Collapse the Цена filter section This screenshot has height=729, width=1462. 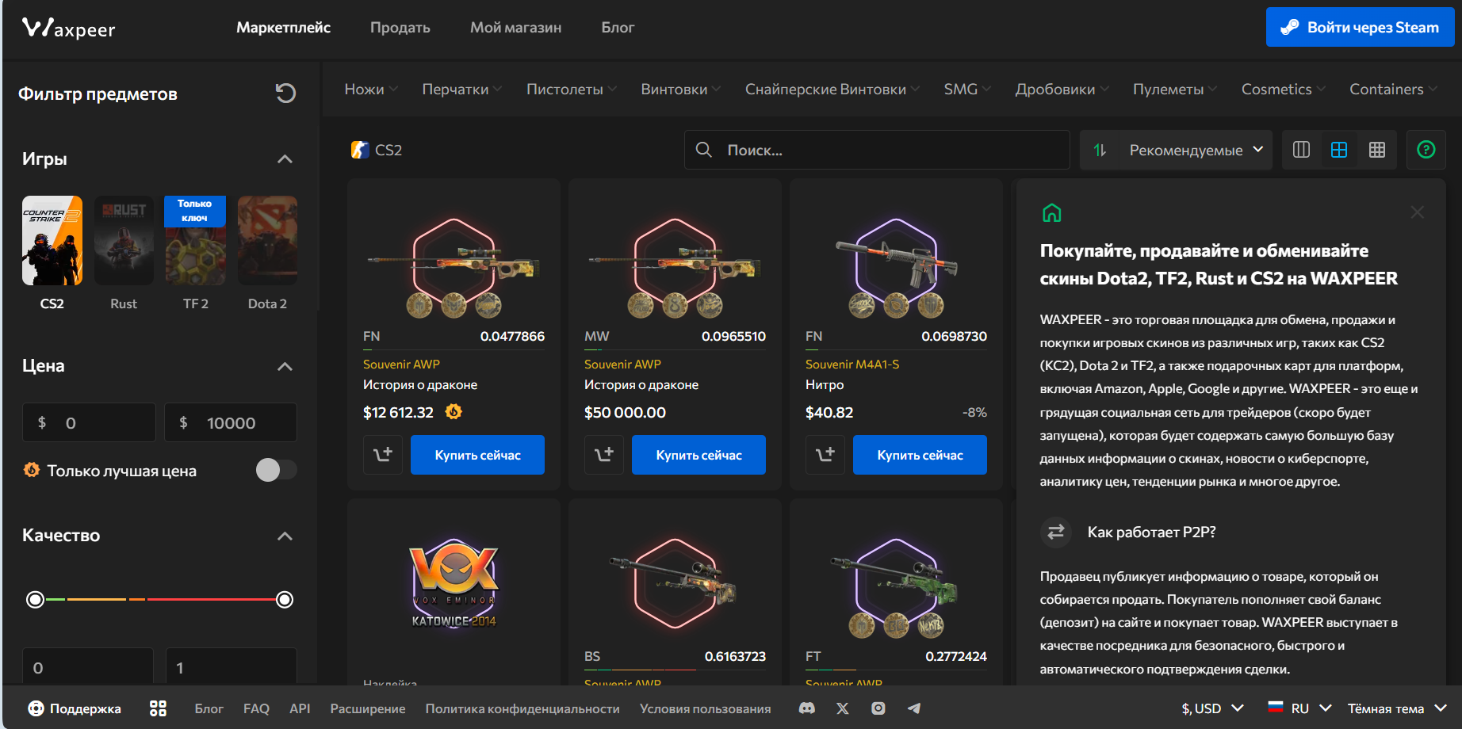pyautogui.click(x=285, y=366)
